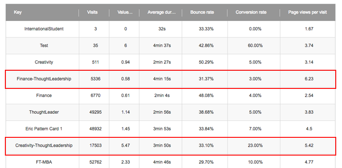Click the FT-MBA key cell

[44, 162]
